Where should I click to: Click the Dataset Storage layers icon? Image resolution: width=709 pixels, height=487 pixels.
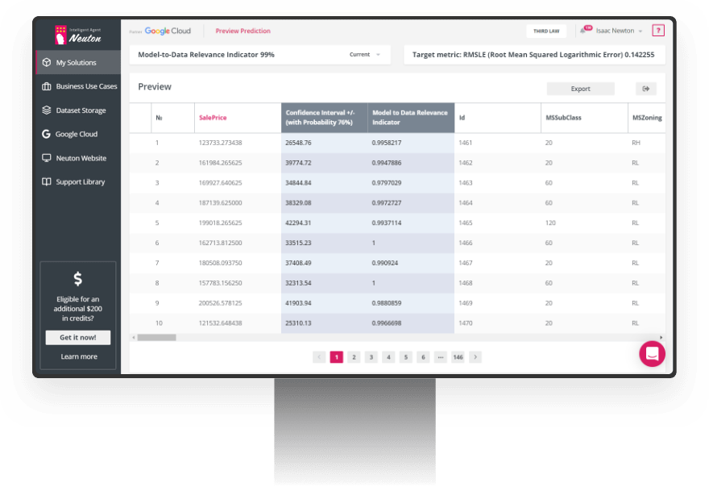[47, 110]
